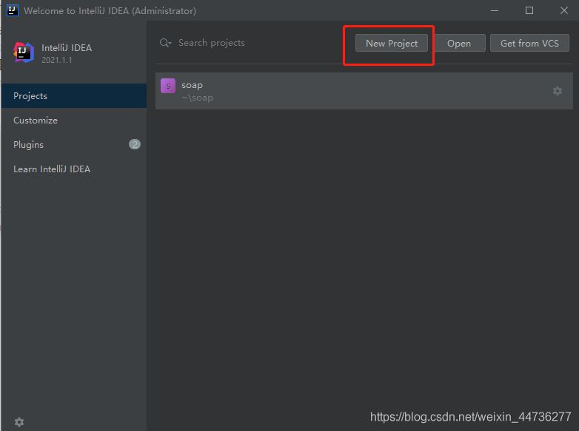The height and width of the screenshot is (431, 579).
Task: Click the purple soap project icon
Action: (168, 86)
